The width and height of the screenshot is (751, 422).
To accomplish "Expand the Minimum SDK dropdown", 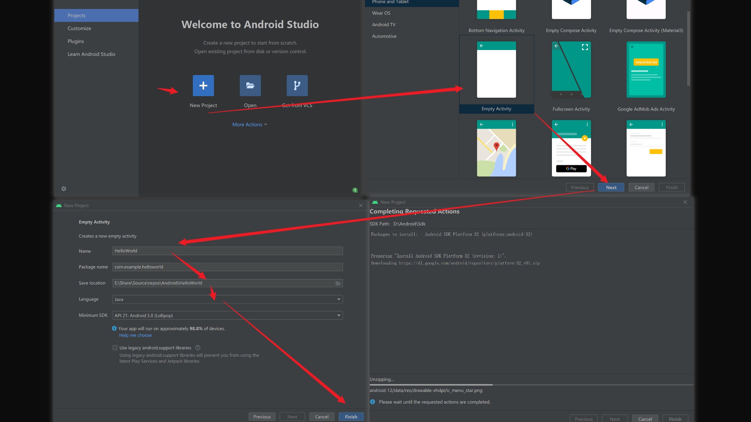I will point(339,315).
